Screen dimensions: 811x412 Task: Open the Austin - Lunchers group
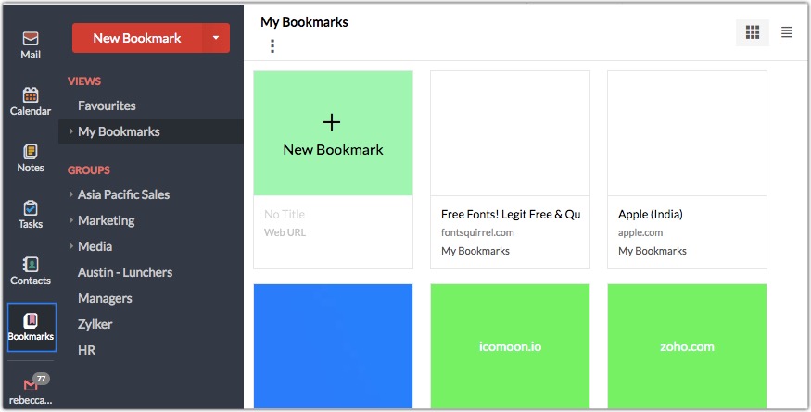[125, 272]
